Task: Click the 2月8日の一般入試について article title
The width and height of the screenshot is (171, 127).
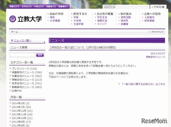Action: pos(83,48)
